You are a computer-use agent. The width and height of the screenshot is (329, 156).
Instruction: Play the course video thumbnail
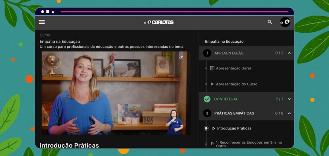coord(116,93)
